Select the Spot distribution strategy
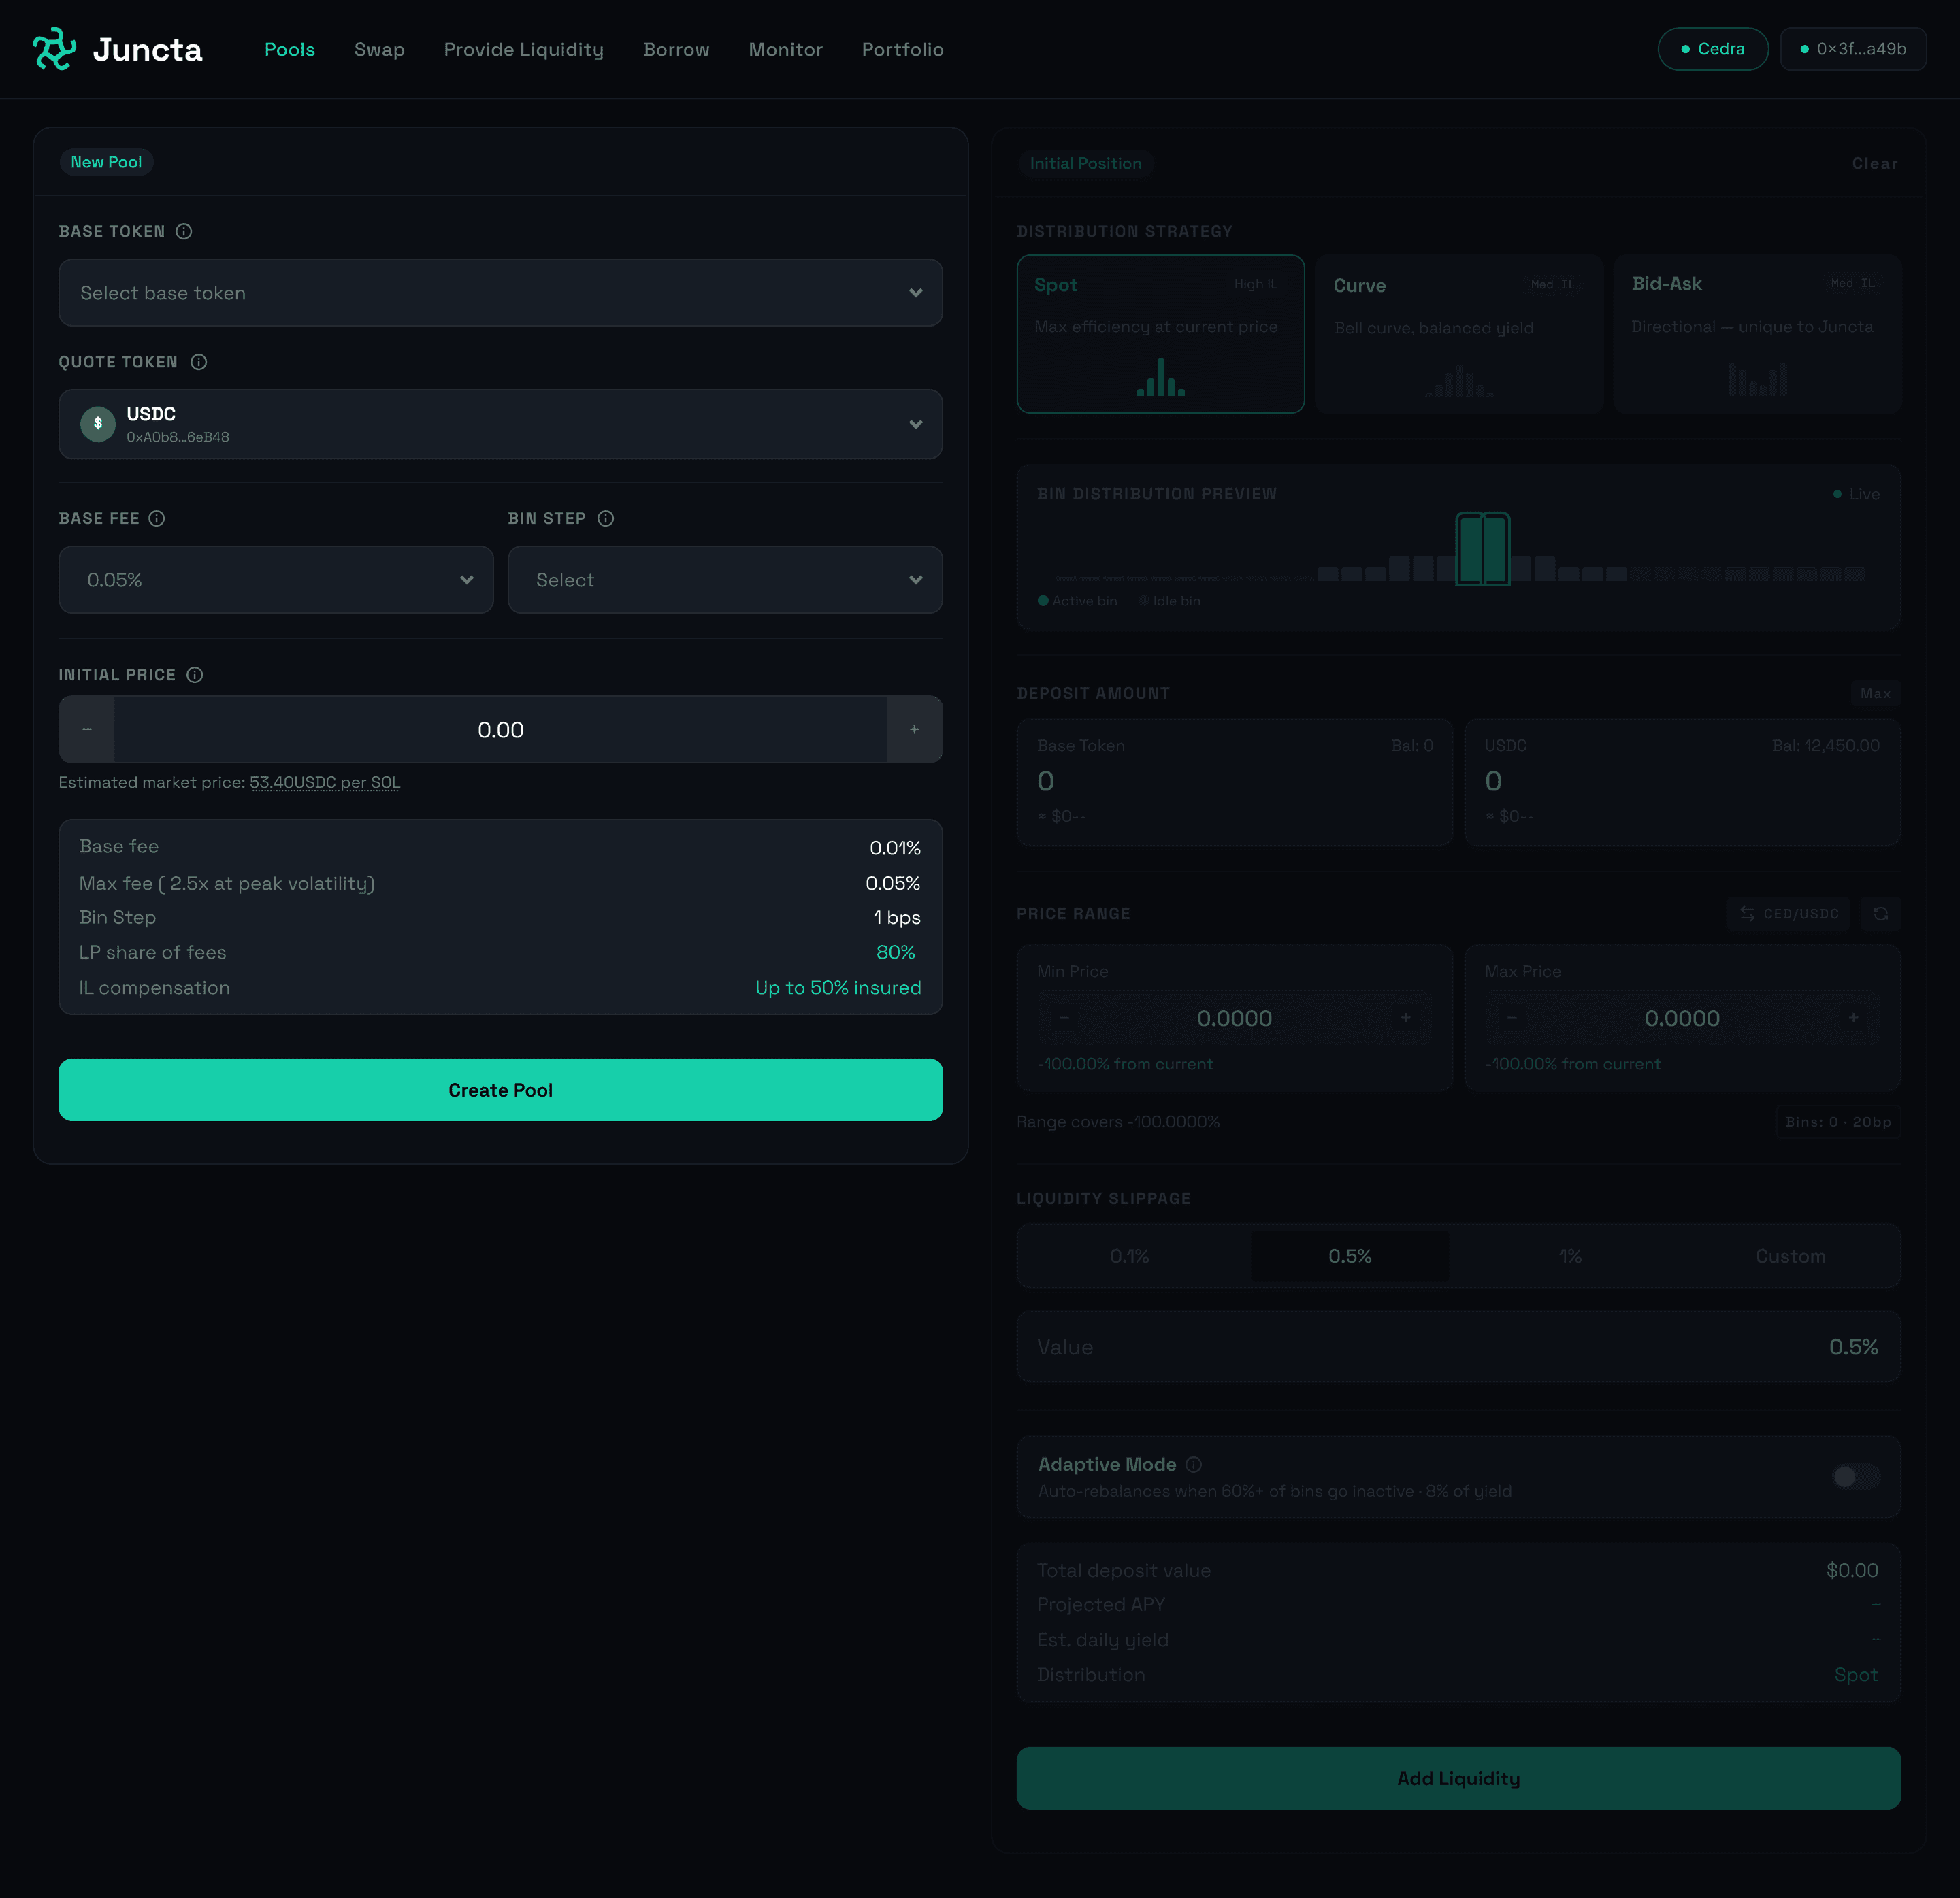The image size is (1960, 1898). [1160, 334]
